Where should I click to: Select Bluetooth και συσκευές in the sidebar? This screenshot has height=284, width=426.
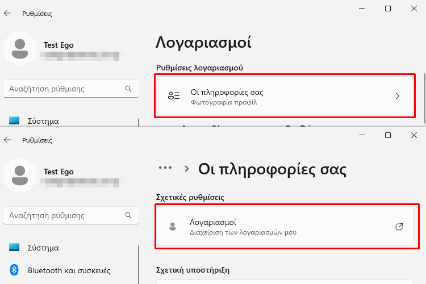pyautogui.click(x=69, y=270)
